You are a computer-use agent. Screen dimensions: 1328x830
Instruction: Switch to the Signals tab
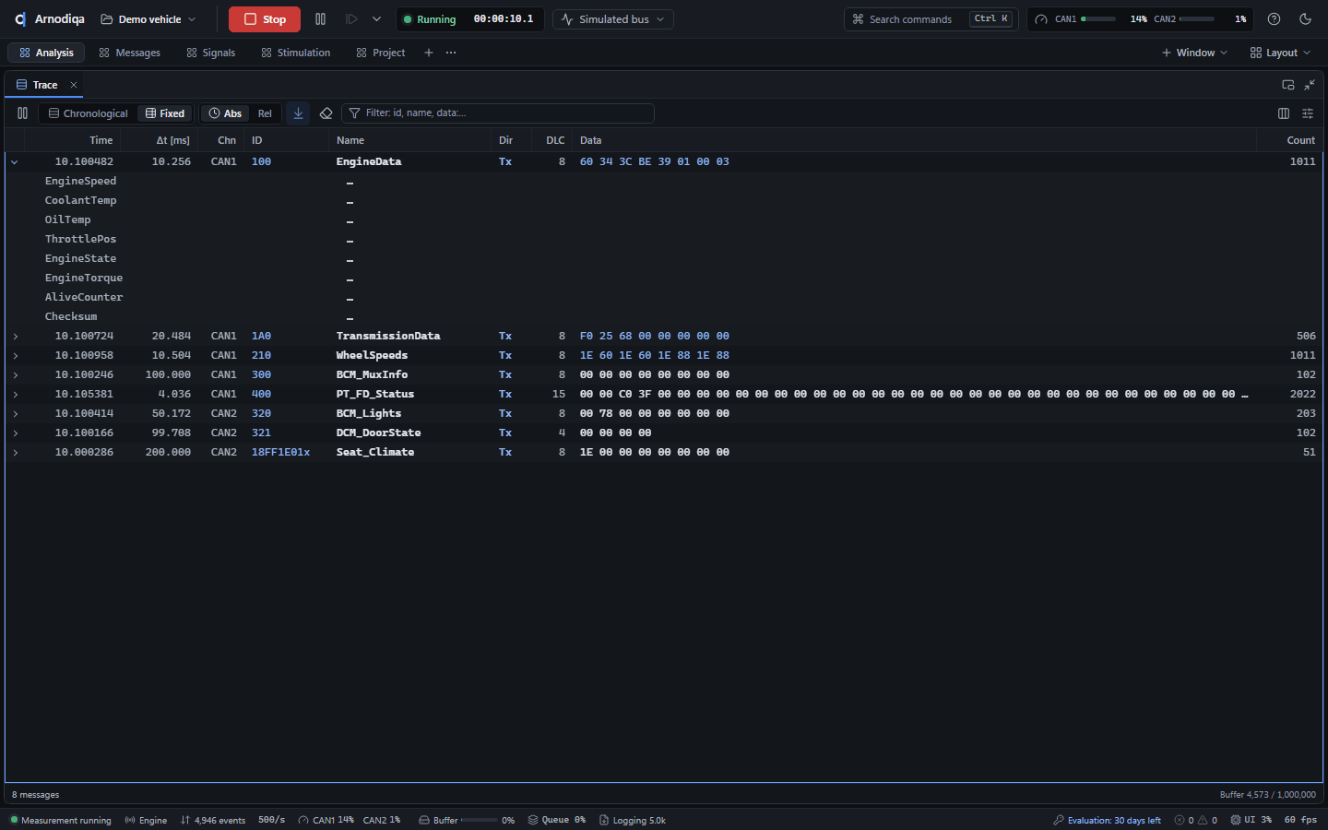(210, 53)
